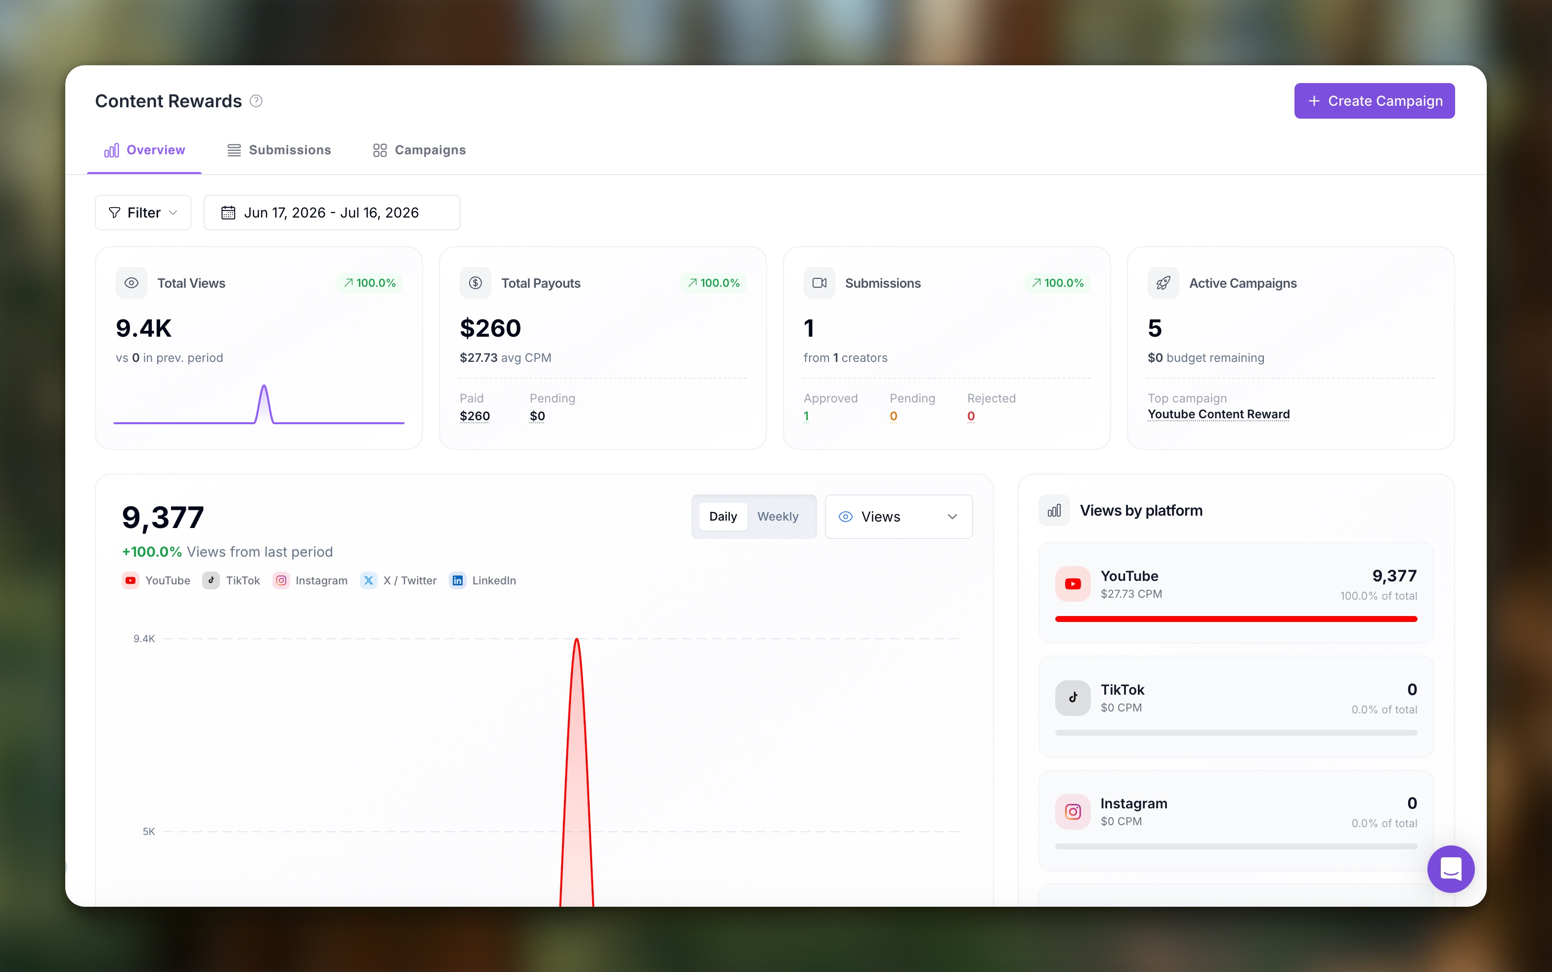Switch to the Overview tab
This screenshot has width=1552, height=972.
145,150
